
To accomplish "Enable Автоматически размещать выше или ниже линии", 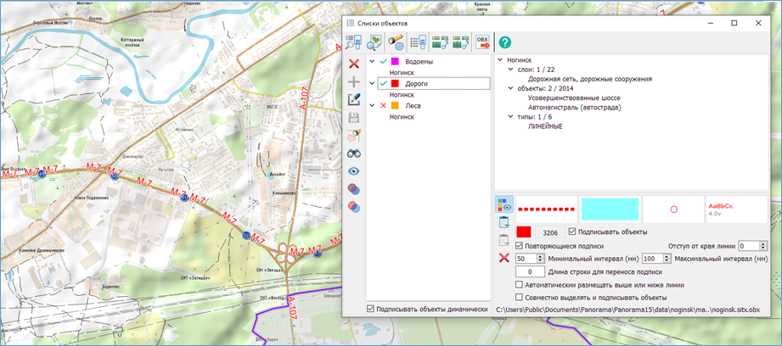I will point(519,285).
